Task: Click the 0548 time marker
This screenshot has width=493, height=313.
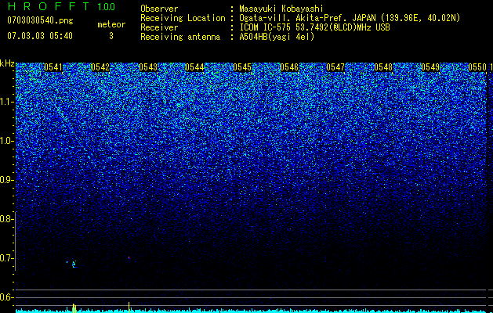Action: click(383, 67)
